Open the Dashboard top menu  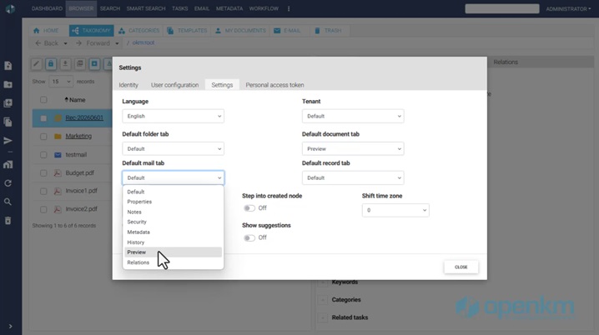(x=47, y=8)
